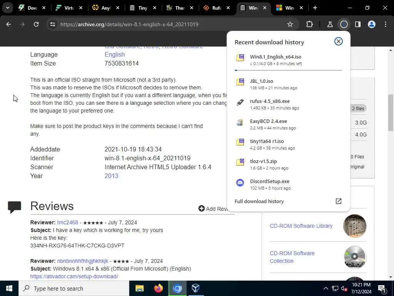The width and height of the screenshot is (394, 296).
Task: Show hidden system tray icons chevron
Action: point(326,288)
